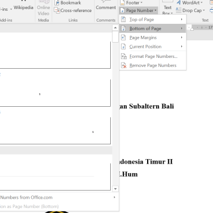Click the Current Position menu icon
Screen dimensions: 213x213
(123, 47)
